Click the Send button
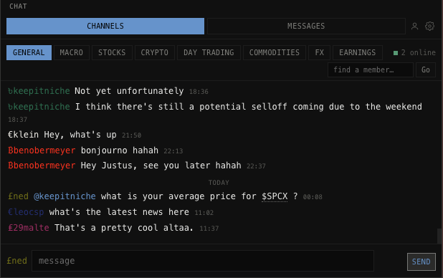Image resolution: width=443 pixels, height=278 pixels. click(x=421, y=262)
